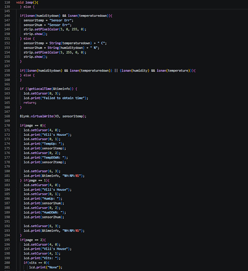
Task: Click sticky scroll header void loop()
Action: click(27, 3)
